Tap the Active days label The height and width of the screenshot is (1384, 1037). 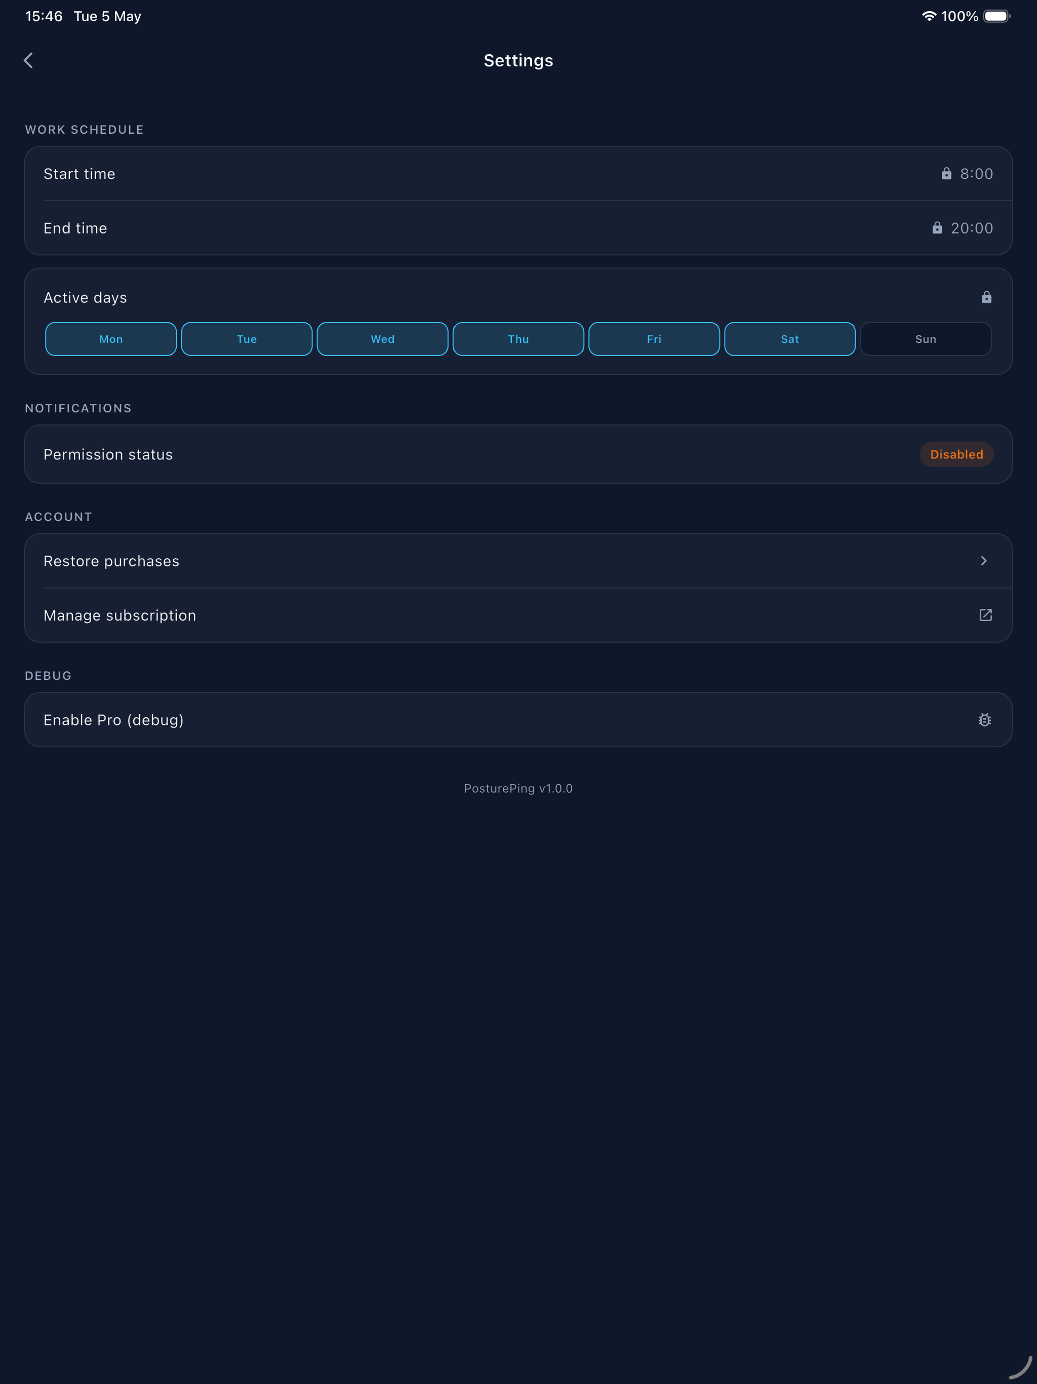click(x=85, y=298)
